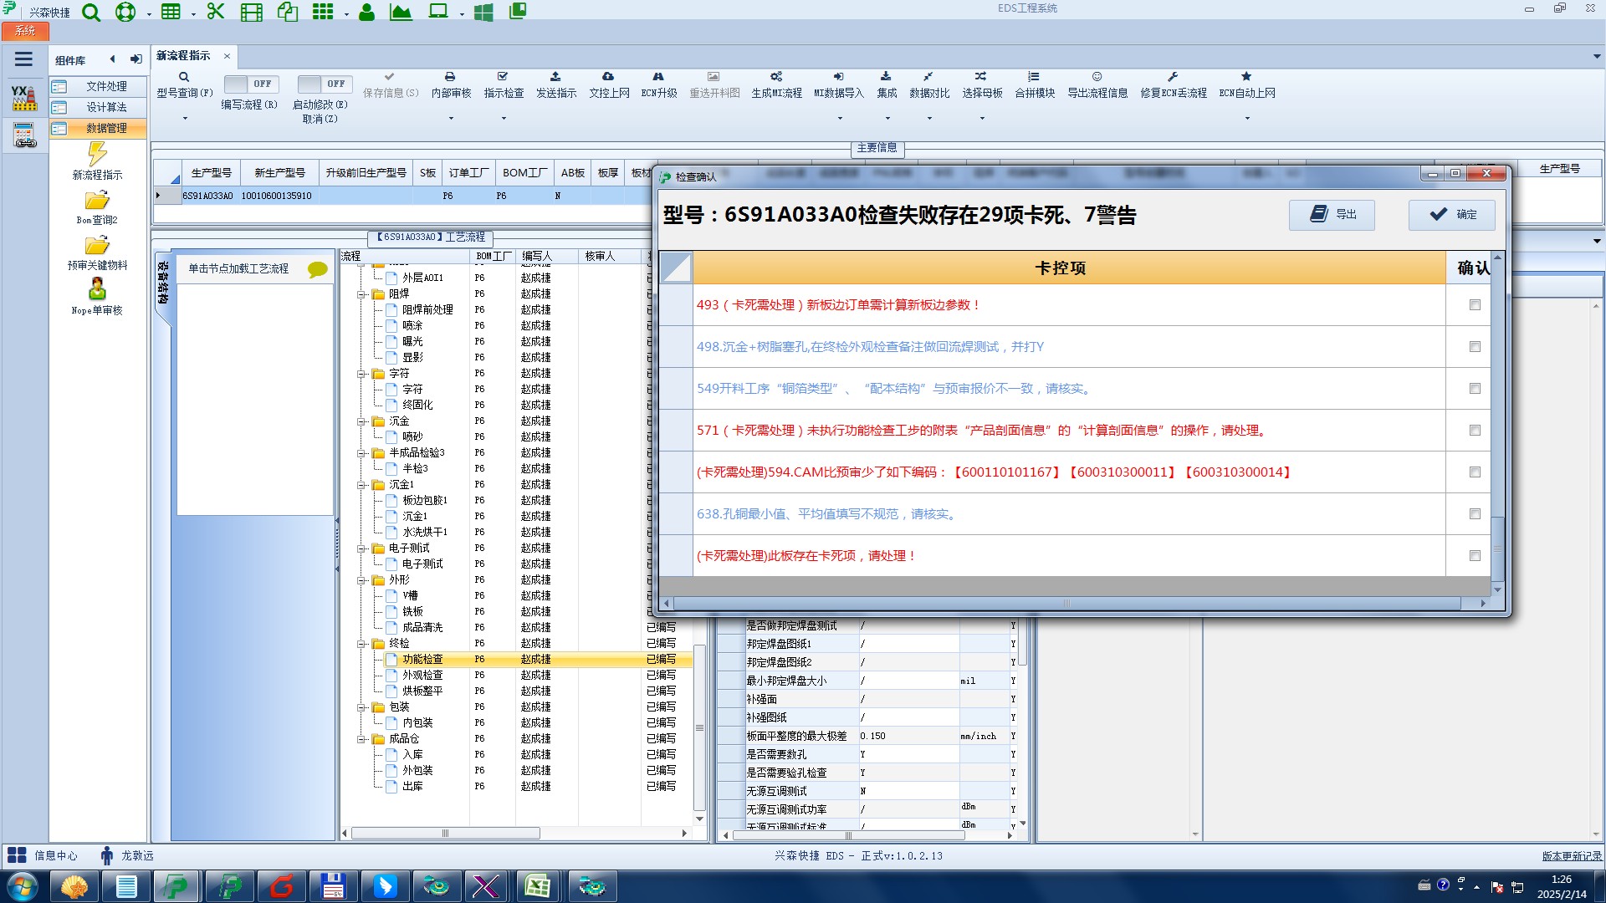Click the 内部审核 printer icon
Screen dimensions: 1606x903
pyautogui.click(x=450, y=77)
